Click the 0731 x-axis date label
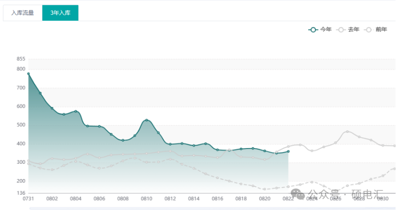This screenshot has height=210, width=396. click(x=29, y=199)
